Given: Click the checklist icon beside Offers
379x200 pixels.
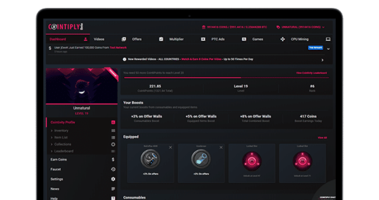Looking at the screenshot, I should (x=161, y=39).
